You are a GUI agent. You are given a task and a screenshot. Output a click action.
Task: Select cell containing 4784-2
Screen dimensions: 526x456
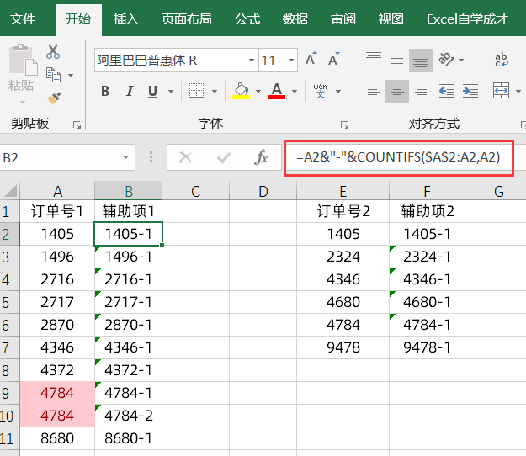coord(129,416)
